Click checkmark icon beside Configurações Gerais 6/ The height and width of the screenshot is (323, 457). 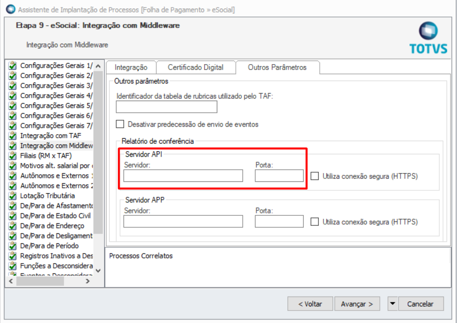coord(13,116)
